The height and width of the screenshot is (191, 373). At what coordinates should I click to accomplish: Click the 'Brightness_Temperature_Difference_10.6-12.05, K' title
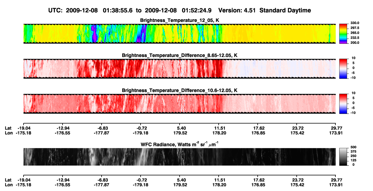pyautogui.click(x=180, y=90)
